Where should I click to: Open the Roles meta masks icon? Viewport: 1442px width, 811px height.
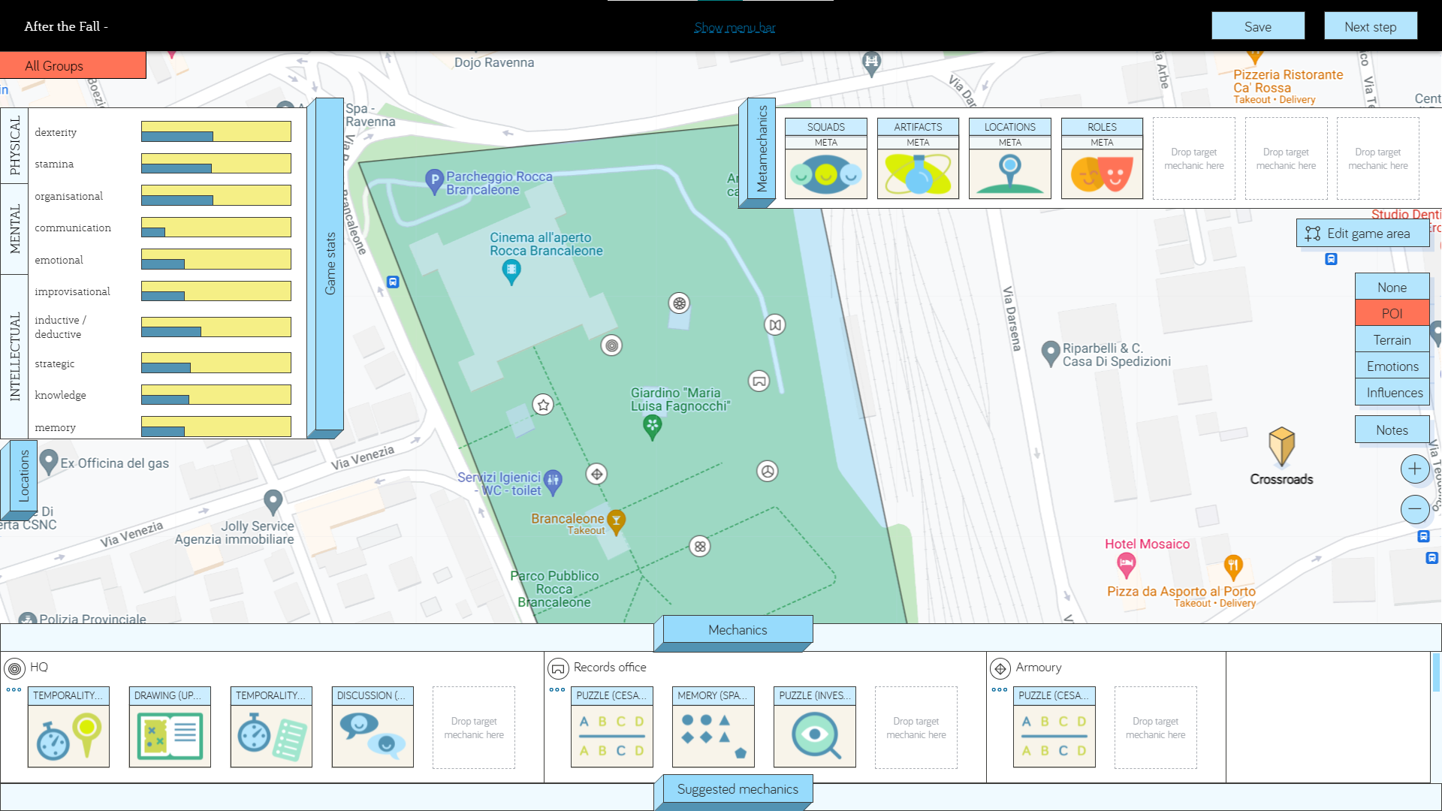tap(1102, 174)
